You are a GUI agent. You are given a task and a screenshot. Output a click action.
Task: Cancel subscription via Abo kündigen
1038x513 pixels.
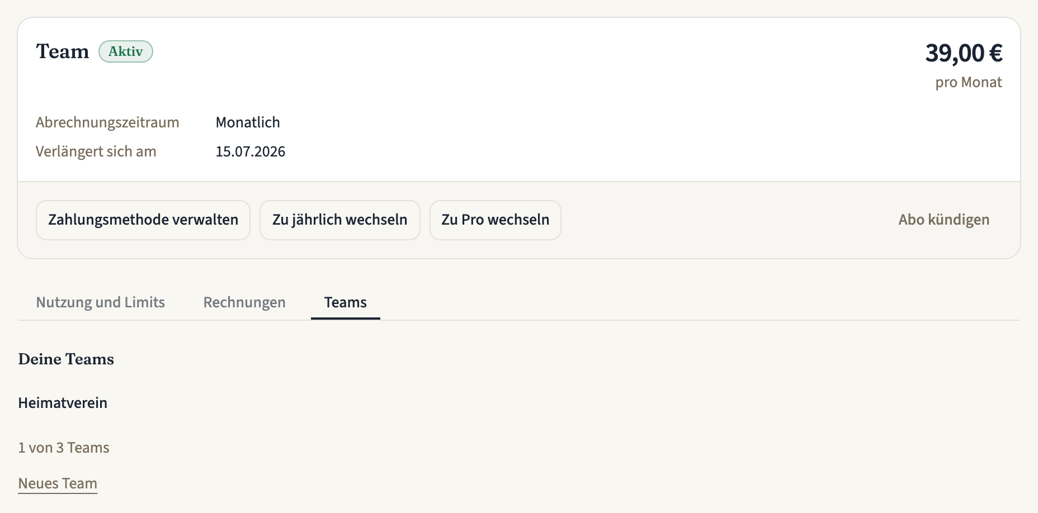[x=944, y=220]
